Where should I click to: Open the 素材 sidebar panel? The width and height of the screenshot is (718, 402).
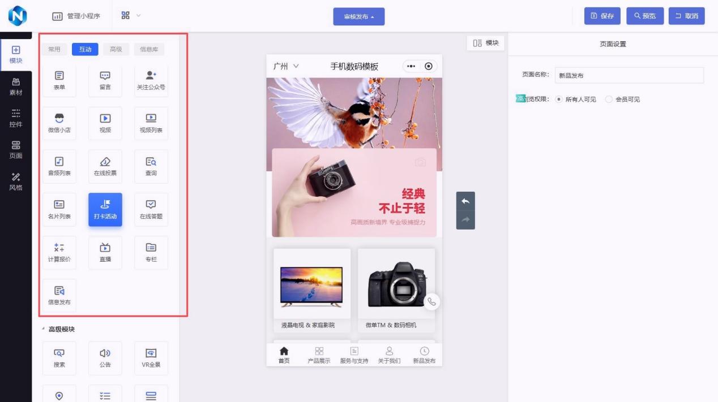(16, 87)
